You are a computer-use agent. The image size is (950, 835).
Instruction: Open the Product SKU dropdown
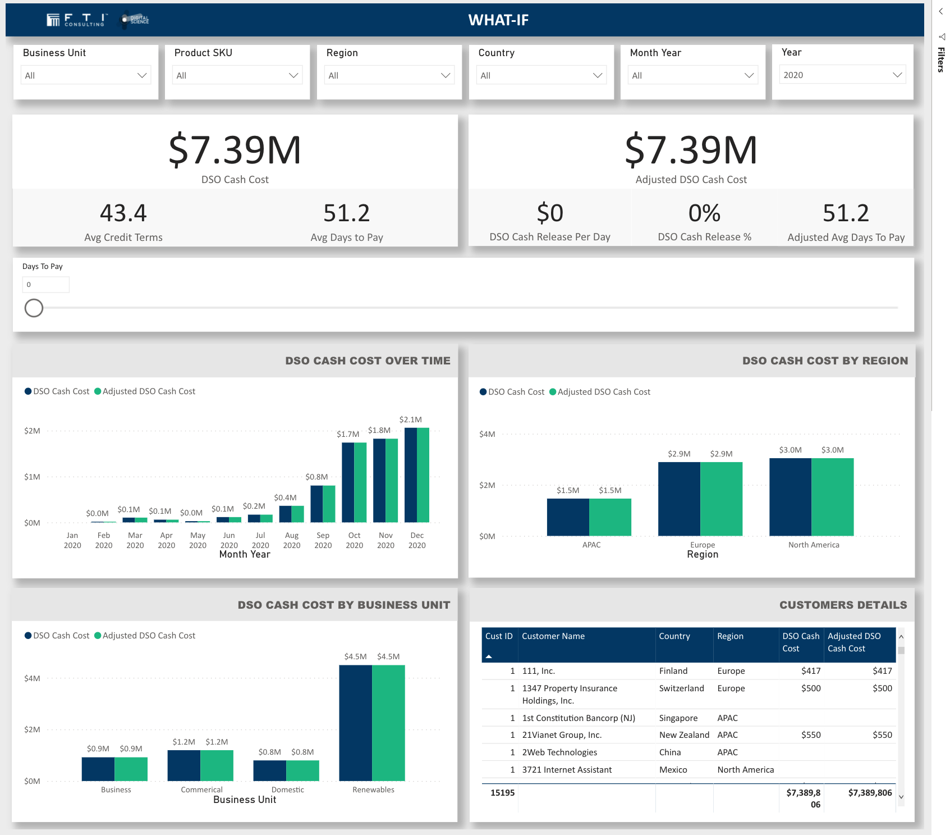237,75
